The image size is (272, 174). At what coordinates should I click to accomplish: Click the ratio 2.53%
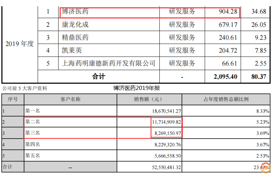263,156
